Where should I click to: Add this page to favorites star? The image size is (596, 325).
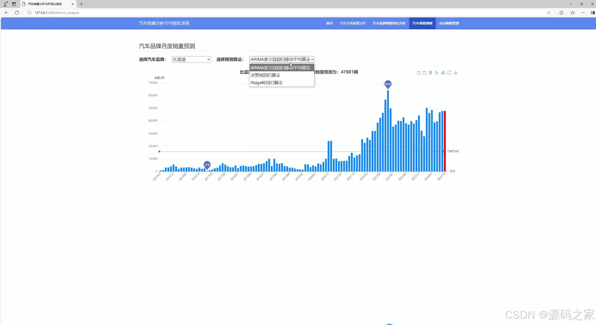(549, 13)
